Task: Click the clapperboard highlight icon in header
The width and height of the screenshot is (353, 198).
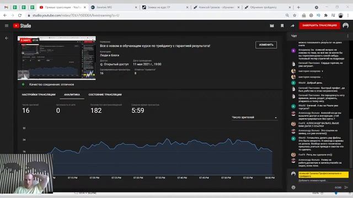Action: pyautogui.click(x=272, y=26)
